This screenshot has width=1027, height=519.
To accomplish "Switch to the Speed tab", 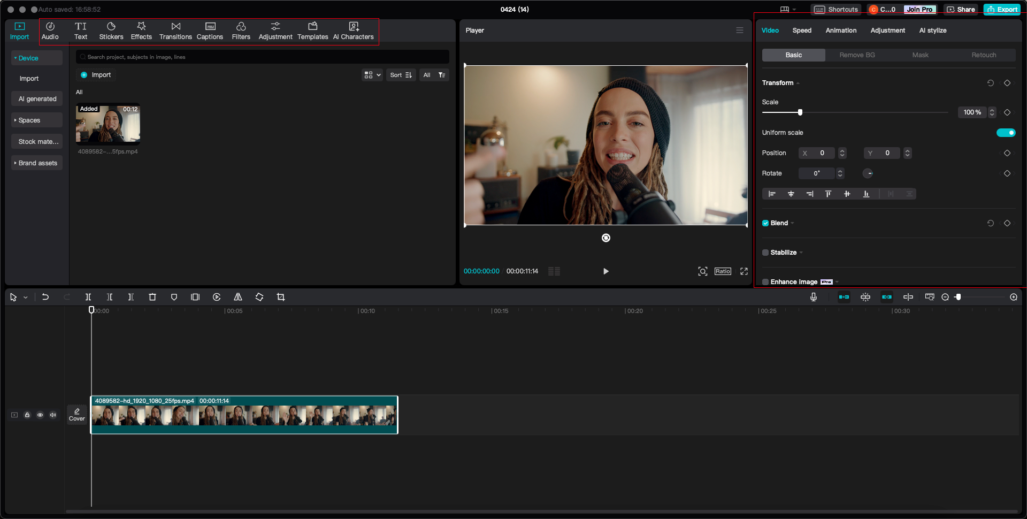I will coord(802,30).
